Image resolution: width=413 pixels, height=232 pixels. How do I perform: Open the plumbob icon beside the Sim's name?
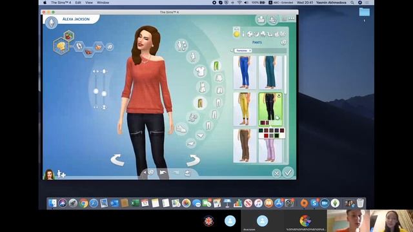pyautogui.click(x=52, y=23)
